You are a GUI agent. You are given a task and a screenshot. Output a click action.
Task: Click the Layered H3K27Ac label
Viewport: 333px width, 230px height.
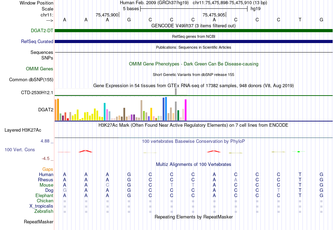pos(23,130)
